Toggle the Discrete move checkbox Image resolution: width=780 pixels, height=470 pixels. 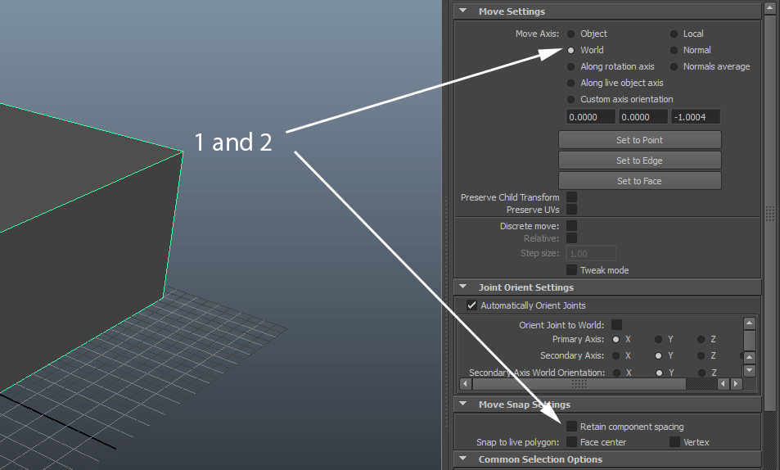(571, 225)
